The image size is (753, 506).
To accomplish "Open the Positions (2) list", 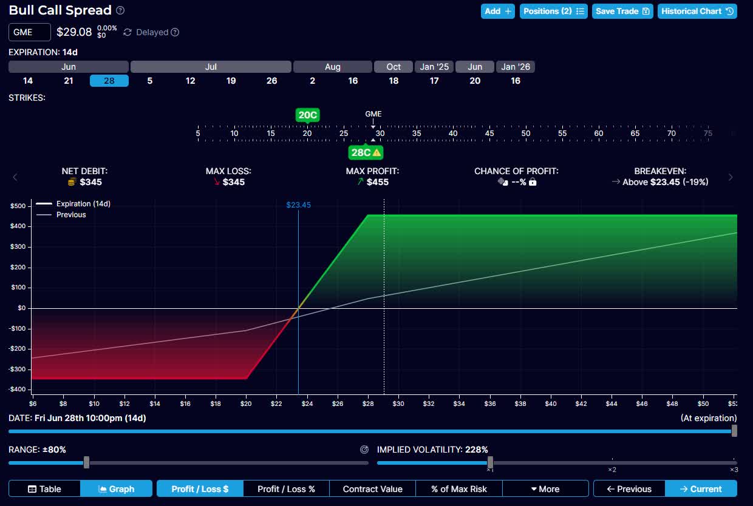I will click(553, 11).
